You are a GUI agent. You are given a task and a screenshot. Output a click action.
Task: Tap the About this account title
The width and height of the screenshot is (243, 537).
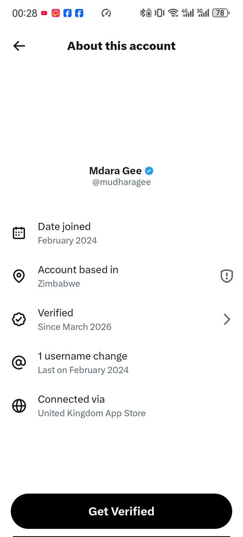(x=121, y=46)
